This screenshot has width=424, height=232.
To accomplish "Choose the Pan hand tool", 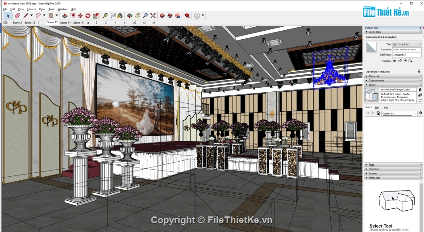I will pos(137,16).
